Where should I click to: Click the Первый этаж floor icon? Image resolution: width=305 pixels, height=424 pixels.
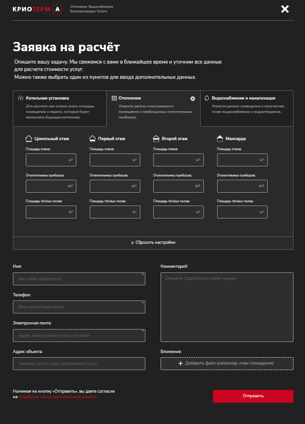[92, 138]
